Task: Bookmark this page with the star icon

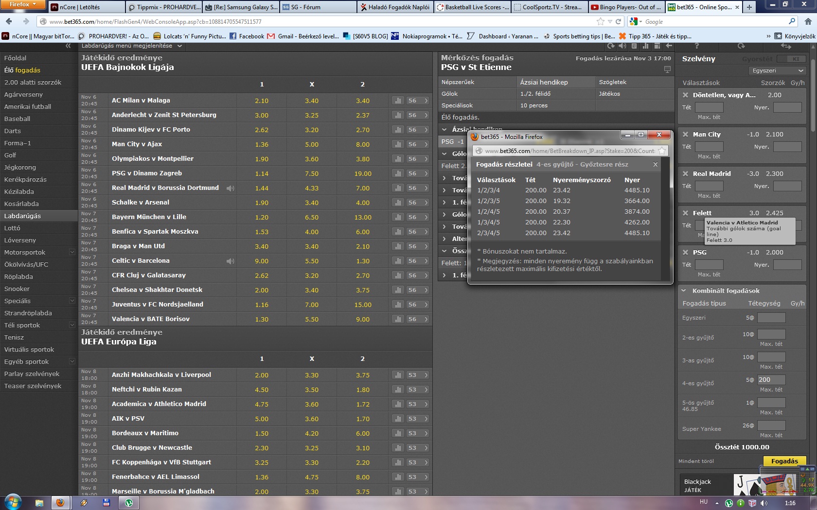Action: [601, 21]
